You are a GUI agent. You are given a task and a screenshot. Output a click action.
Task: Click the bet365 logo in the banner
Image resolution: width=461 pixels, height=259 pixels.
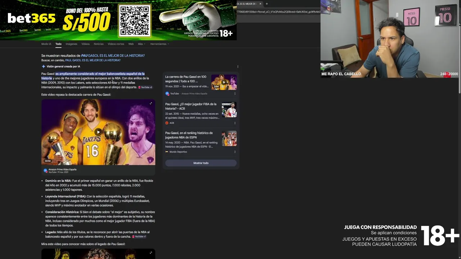point(32,18)
